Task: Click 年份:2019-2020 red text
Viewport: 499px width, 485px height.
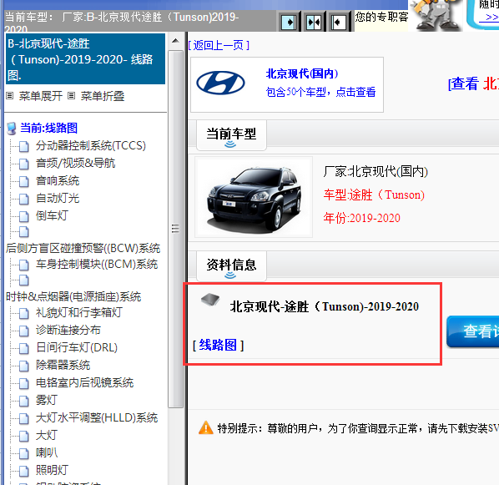Action: [x=362, y=218]
